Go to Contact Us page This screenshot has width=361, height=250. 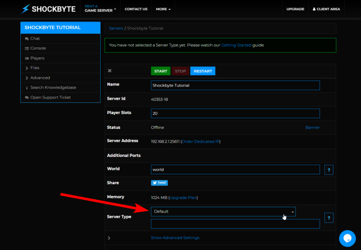(x=136, y=9)
